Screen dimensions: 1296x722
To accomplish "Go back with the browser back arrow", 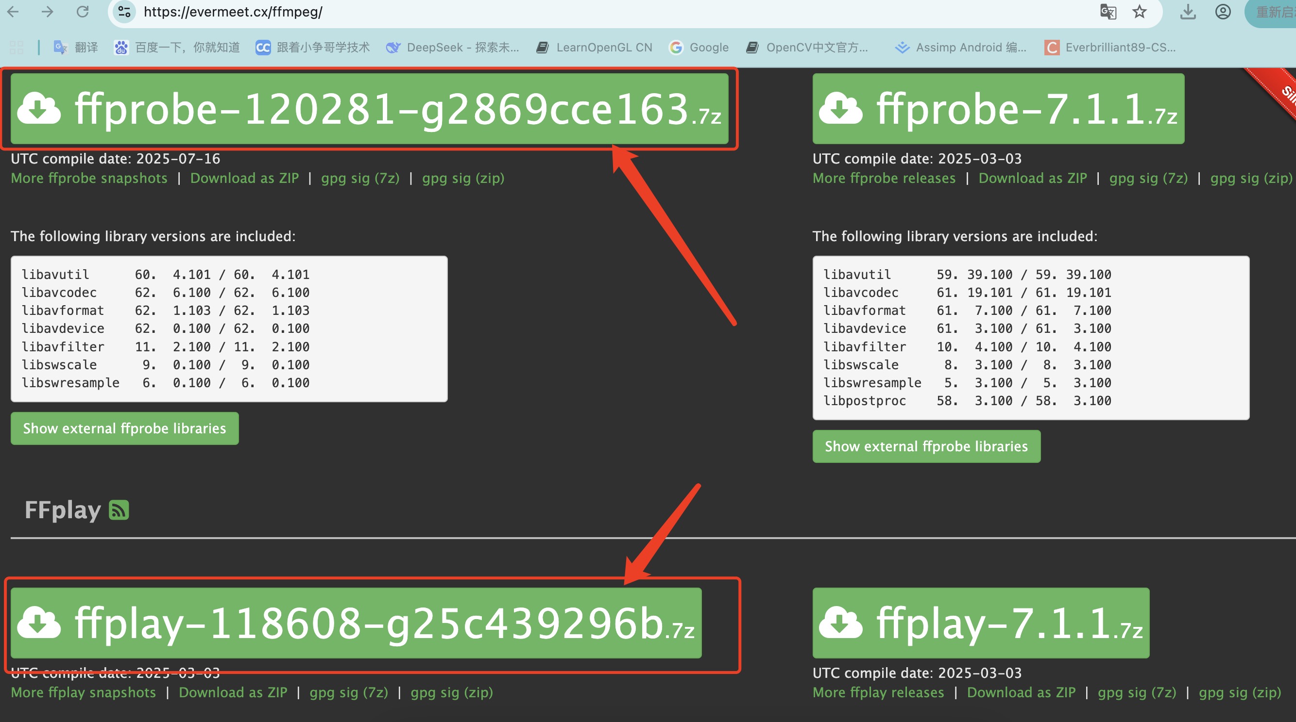I will click(x=14, y=12).
